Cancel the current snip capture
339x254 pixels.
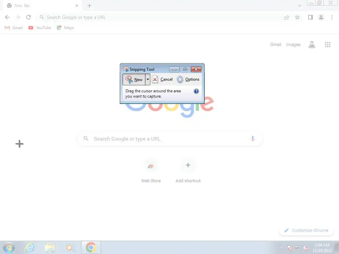pyautogui.click(x=162, y=79)
